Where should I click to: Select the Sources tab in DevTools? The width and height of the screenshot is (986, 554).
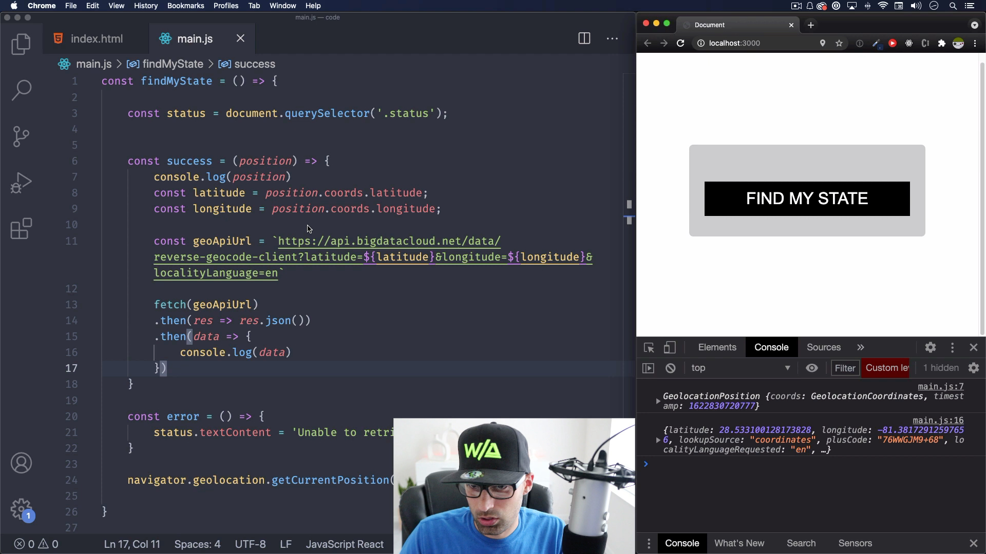(x=824, y=346)
